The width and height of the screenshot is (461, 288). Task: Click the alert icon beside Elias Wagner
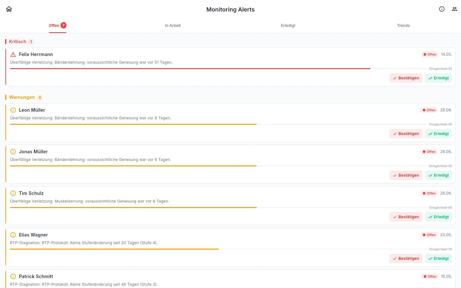click(13, 235)
